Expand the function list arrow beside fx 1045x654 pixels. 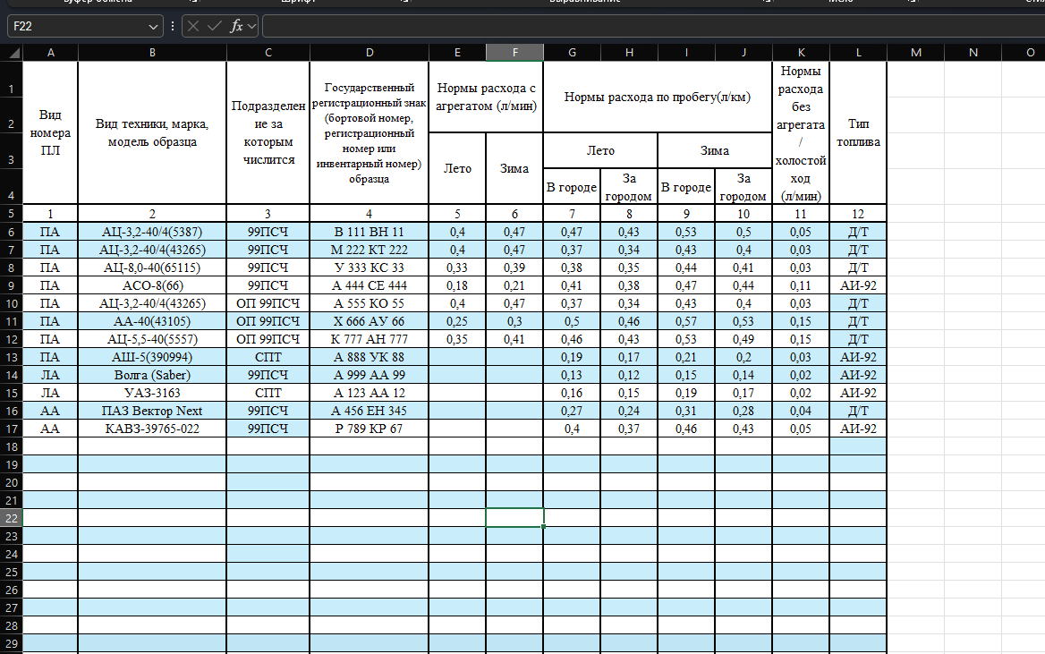(x=251, y=27)
